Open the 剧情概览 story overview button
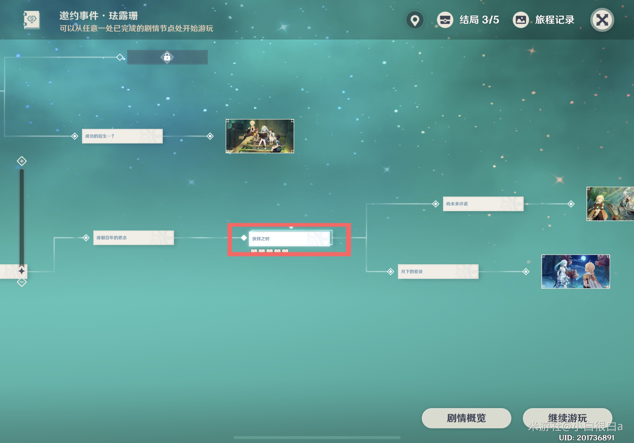The height and width of the screenshot is (443, 634). click(466, 418)
